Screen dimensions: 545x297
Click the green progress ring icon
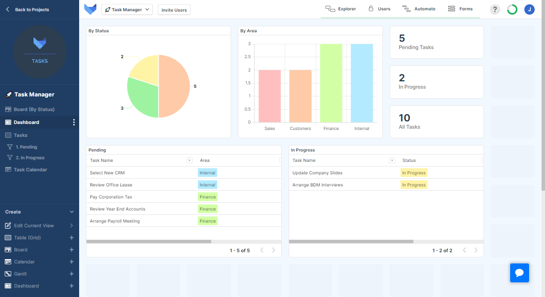pos(512,9)
